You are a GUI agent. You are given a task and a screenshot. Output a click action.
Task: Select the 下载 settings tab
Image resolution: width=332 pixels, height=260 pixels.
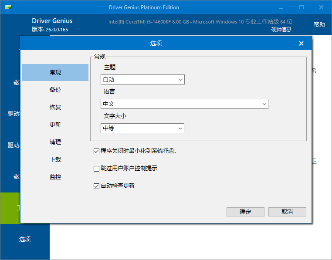click(55, 159)
